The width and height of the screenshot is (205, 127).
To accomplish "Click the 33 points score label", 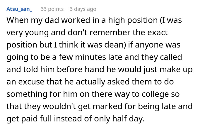I will tap(52, 9).
